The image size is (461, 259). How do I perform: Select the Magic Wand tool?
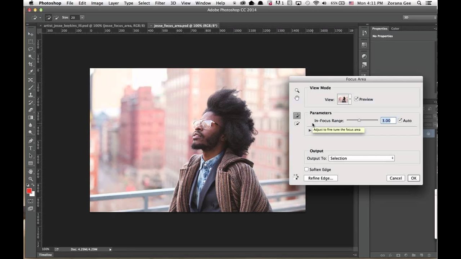click(31, 56)
